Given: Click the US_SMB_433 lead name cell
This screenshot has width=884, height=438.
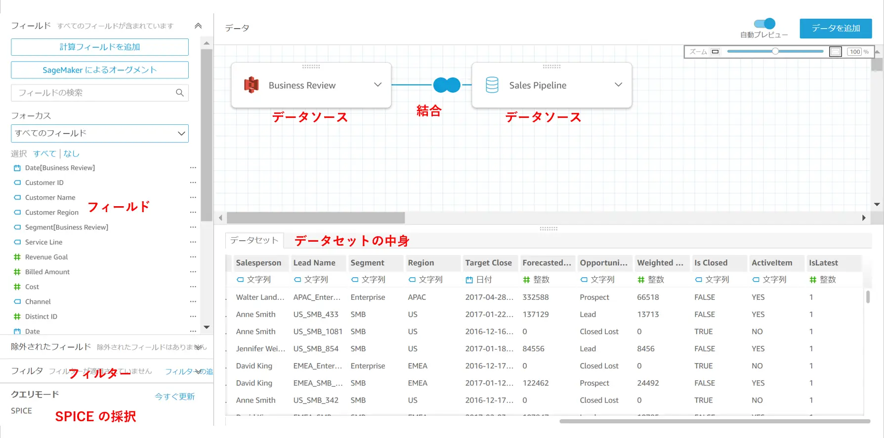Looking at the screenshot, I should [x=316, y=314].
